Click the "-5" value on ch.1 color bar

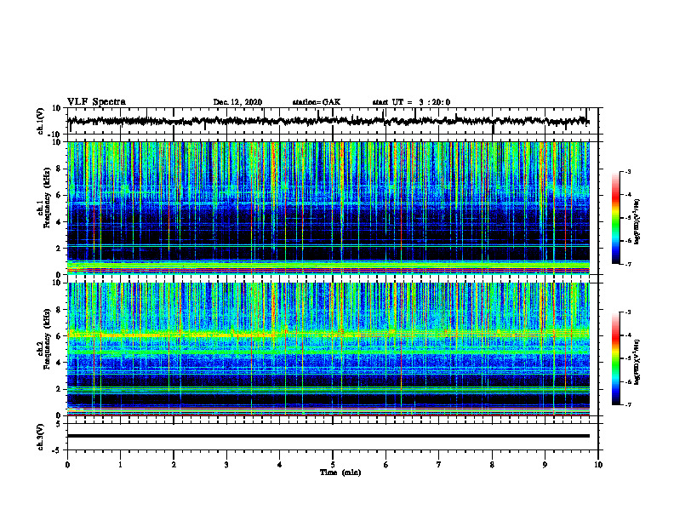(627, 218)
